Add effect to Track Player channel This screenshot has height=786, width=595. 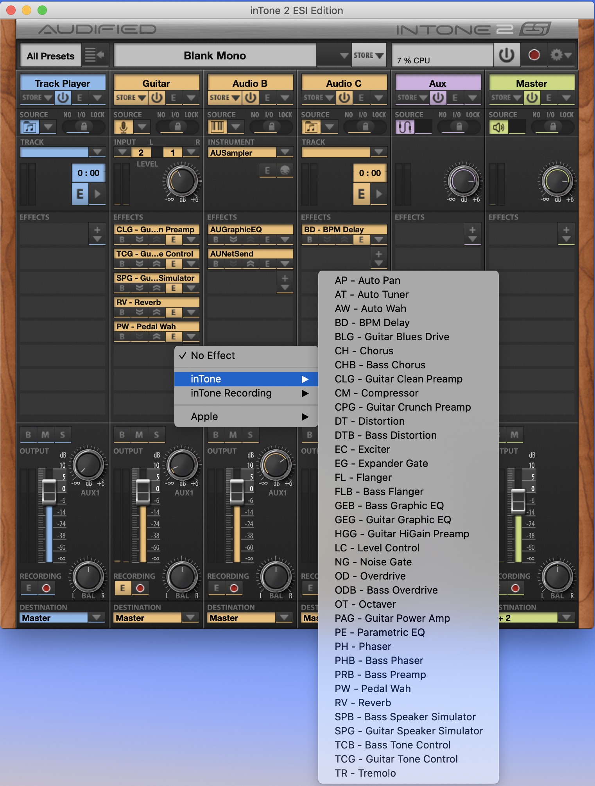pyautogui.click(x=97, y=233)
